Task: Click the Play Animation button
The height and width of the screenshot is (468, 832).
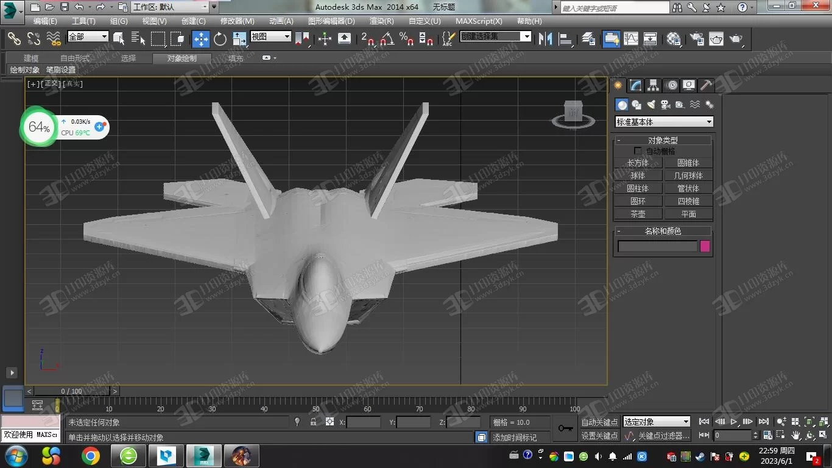Action: (x=734, y=422)
